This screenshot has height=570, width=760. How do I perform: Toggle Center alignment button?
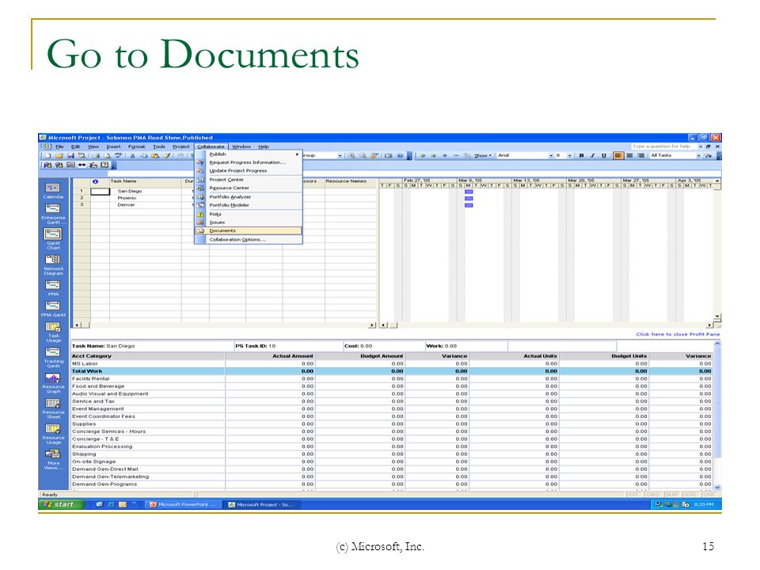coord(629,156)
